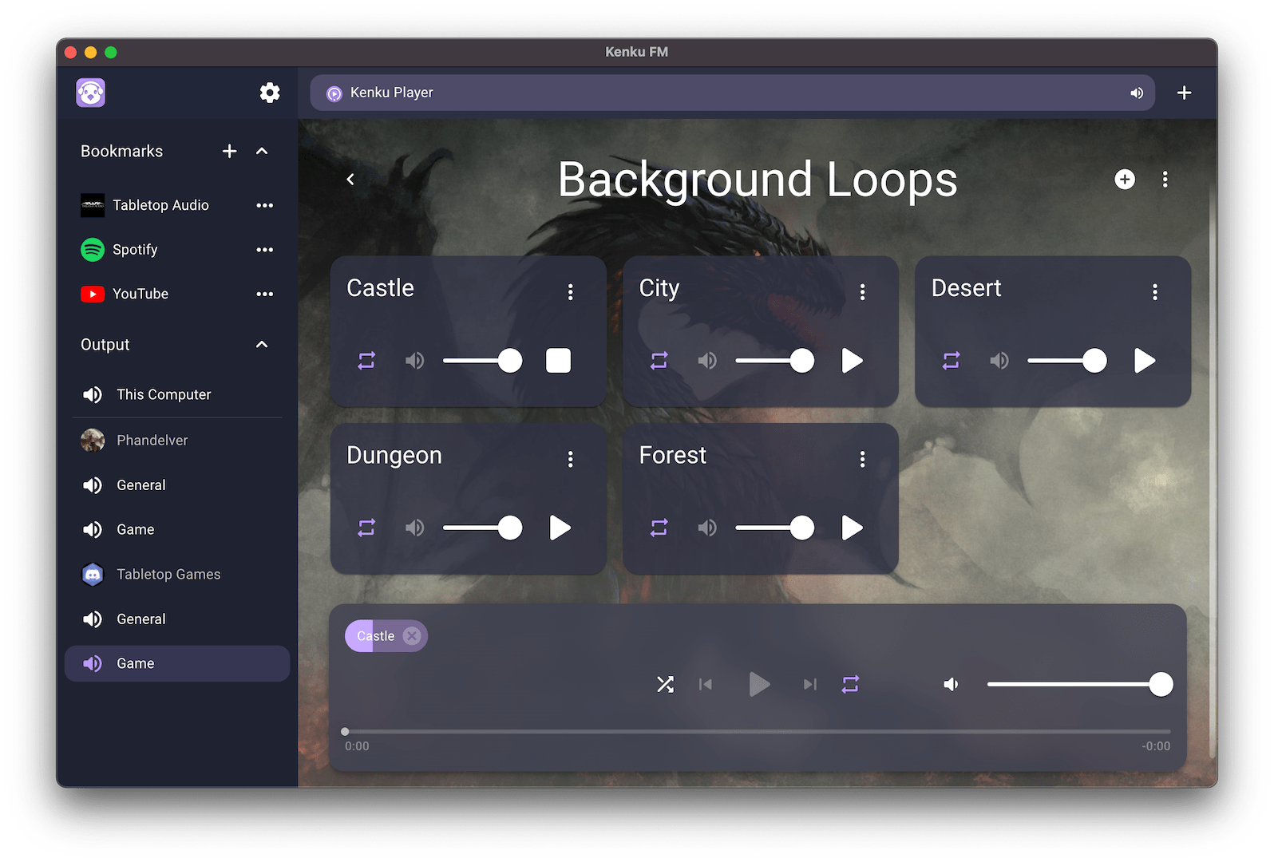Open the Desert card options menu
The width and height of the screenshot is (1274, 862).
1154,292
